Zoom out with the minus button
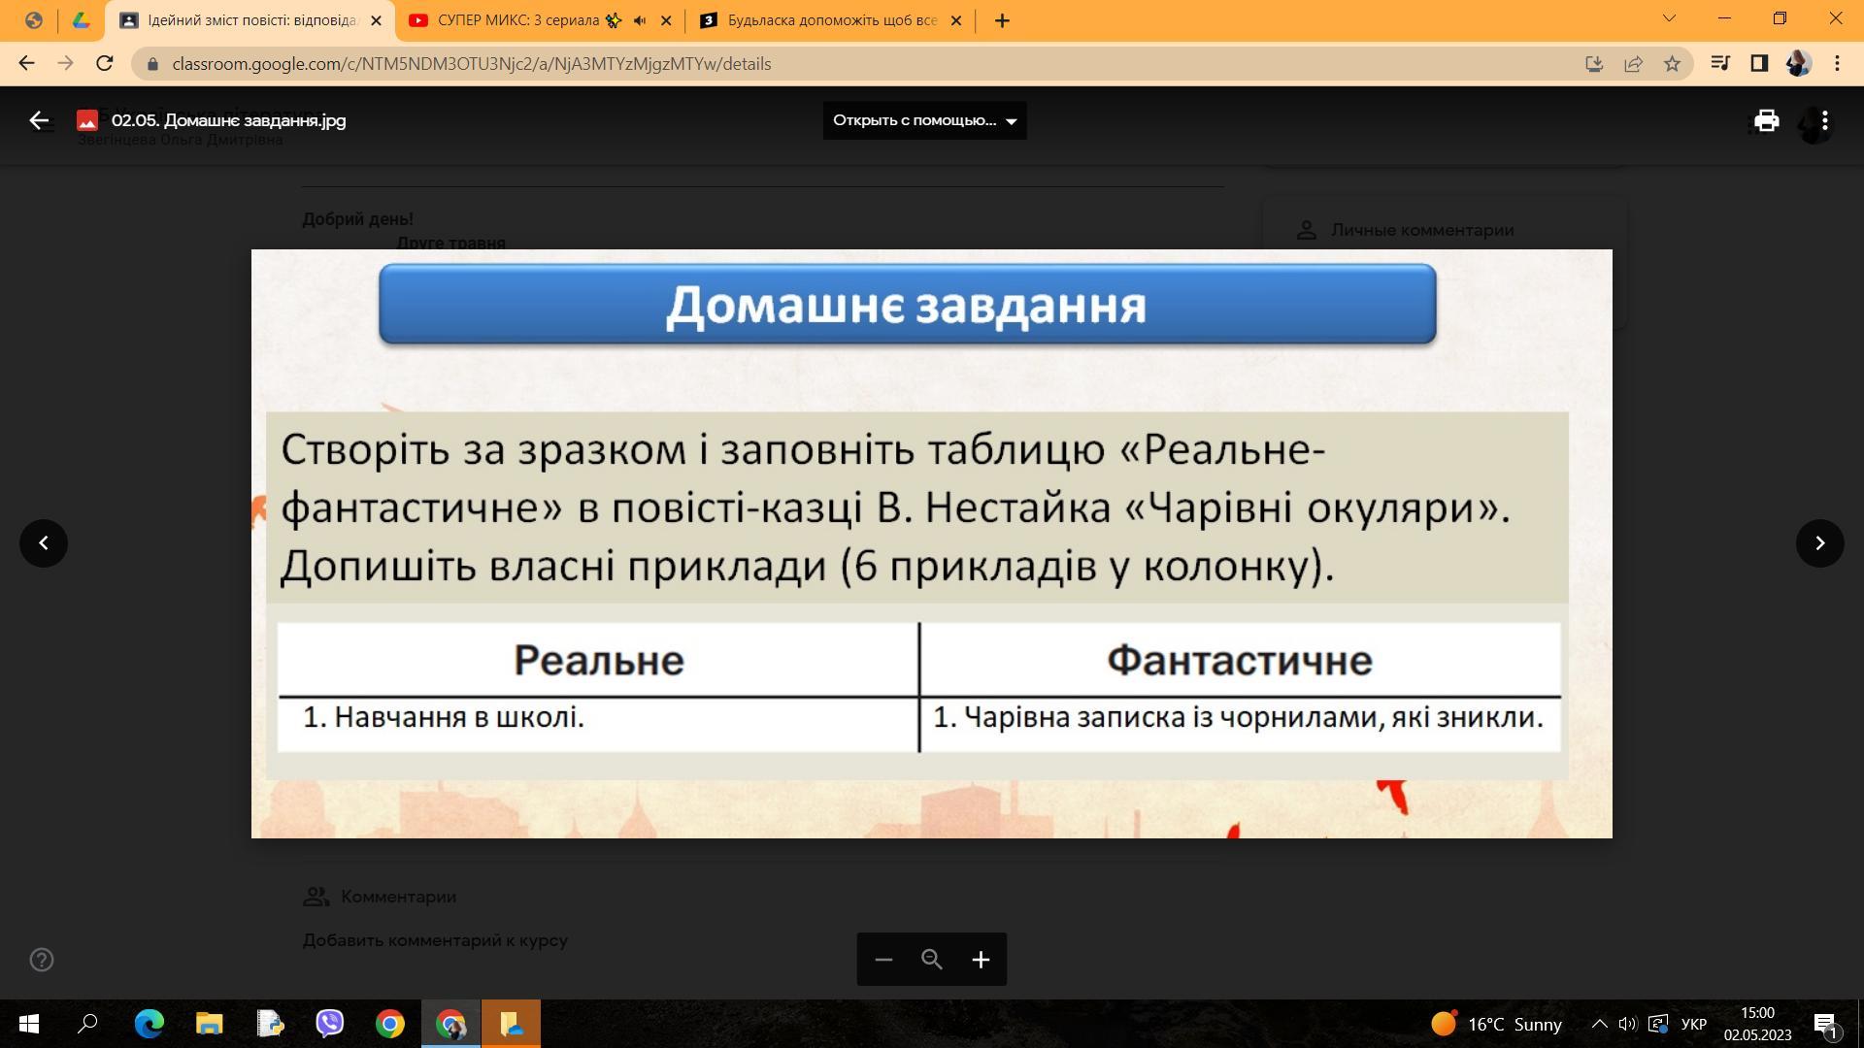 pyautogui.click(x=883, y=960)
